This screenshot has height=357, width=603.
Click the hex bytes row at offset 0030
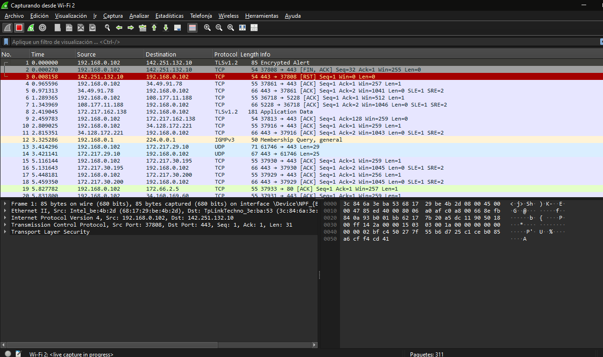point(422,225)
